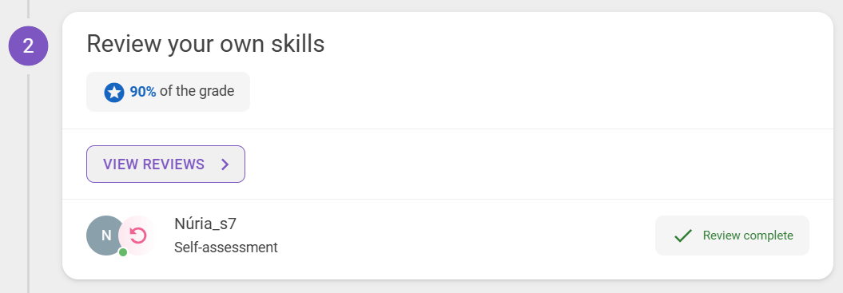Click the green online status dot
843x293 pixels.
tap(123, 252)
